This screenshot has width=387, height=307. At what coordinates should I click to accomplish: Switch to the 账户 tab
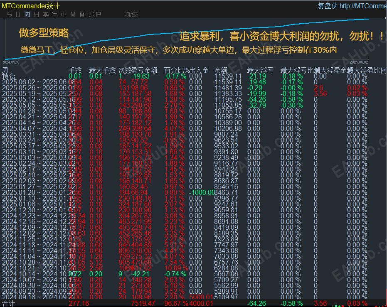click(x=94, y=14)
